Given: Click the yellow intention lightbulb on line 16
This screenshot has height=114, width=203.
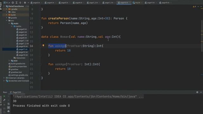Looking at the screenshot, I should click(43, 46).
